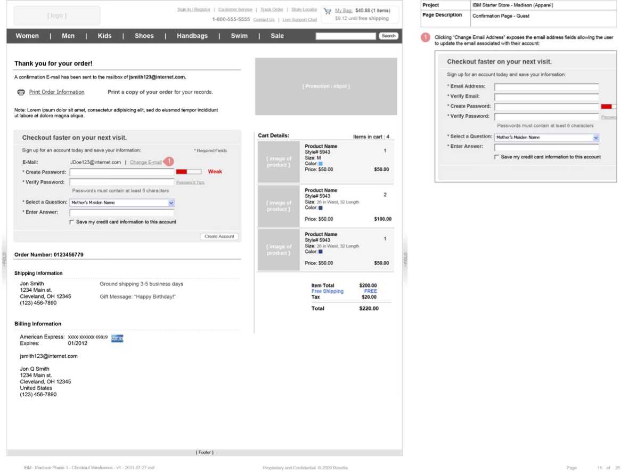This screenshot has height=472, width=637.
Task: Click the logo placeholder in the header
Action: pos(57,15)
